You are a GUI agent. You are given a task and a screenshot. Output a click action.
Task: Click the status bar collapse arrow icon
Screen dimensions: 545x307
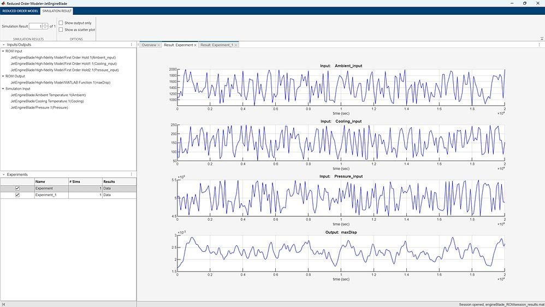(3, 304)
